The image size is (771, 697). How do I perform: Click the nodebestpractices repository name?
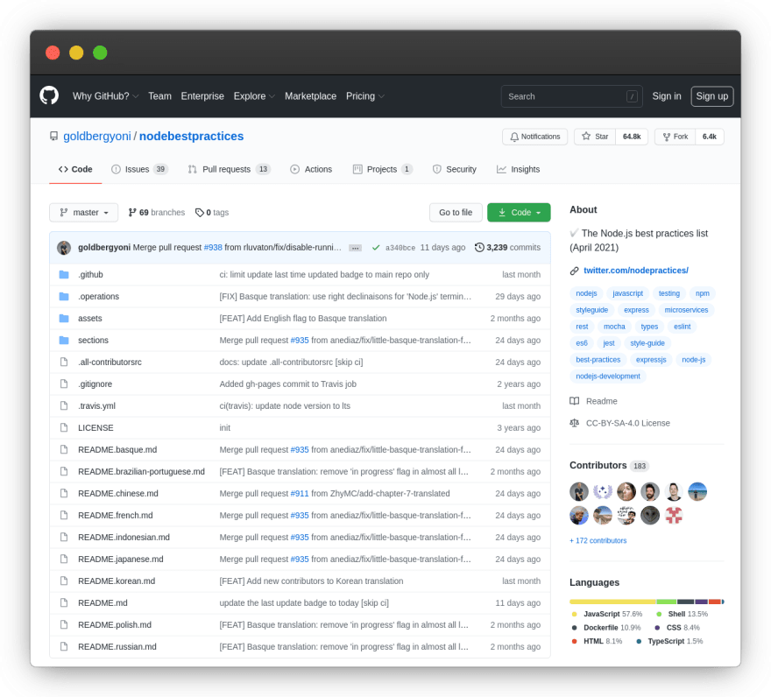[191, 136]
